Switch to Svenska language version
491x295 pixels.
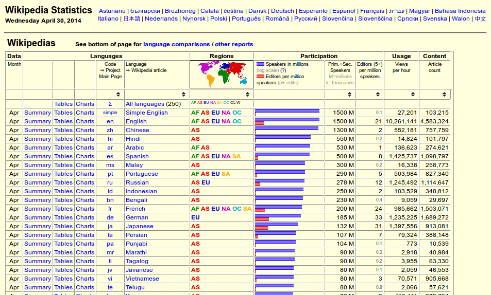[435, 19]
